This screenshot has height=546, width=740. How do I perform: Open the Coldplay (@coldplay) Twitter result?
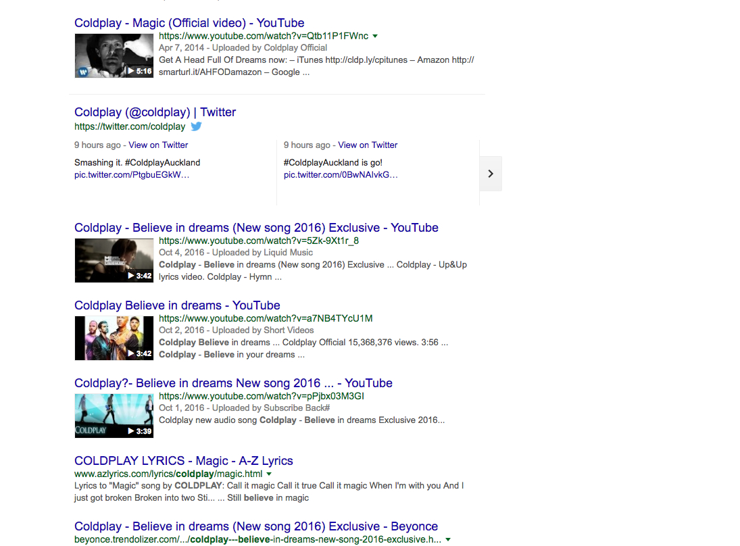(155, 112)
